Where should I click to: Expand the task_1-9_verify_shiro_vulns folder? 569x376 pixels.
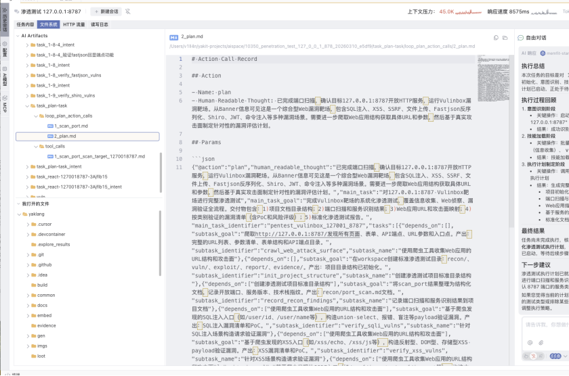click(x=27, y=95)
